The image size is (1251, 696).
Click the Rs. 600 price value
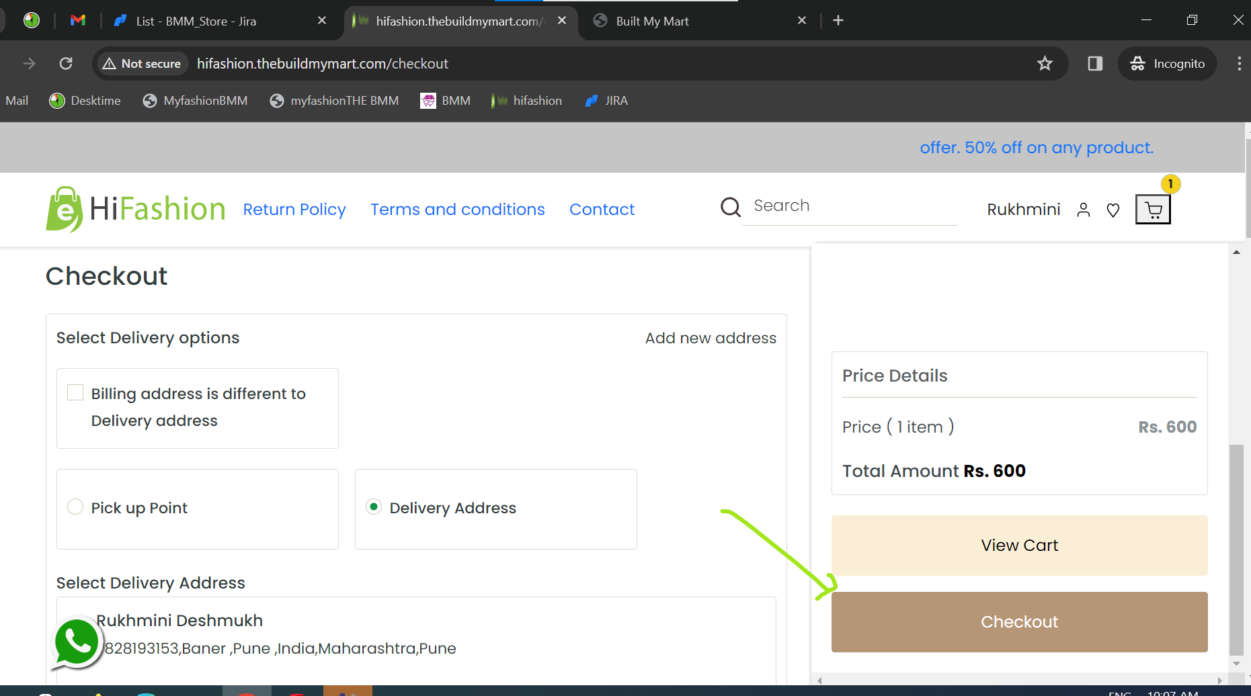(x=1168, y=427)
